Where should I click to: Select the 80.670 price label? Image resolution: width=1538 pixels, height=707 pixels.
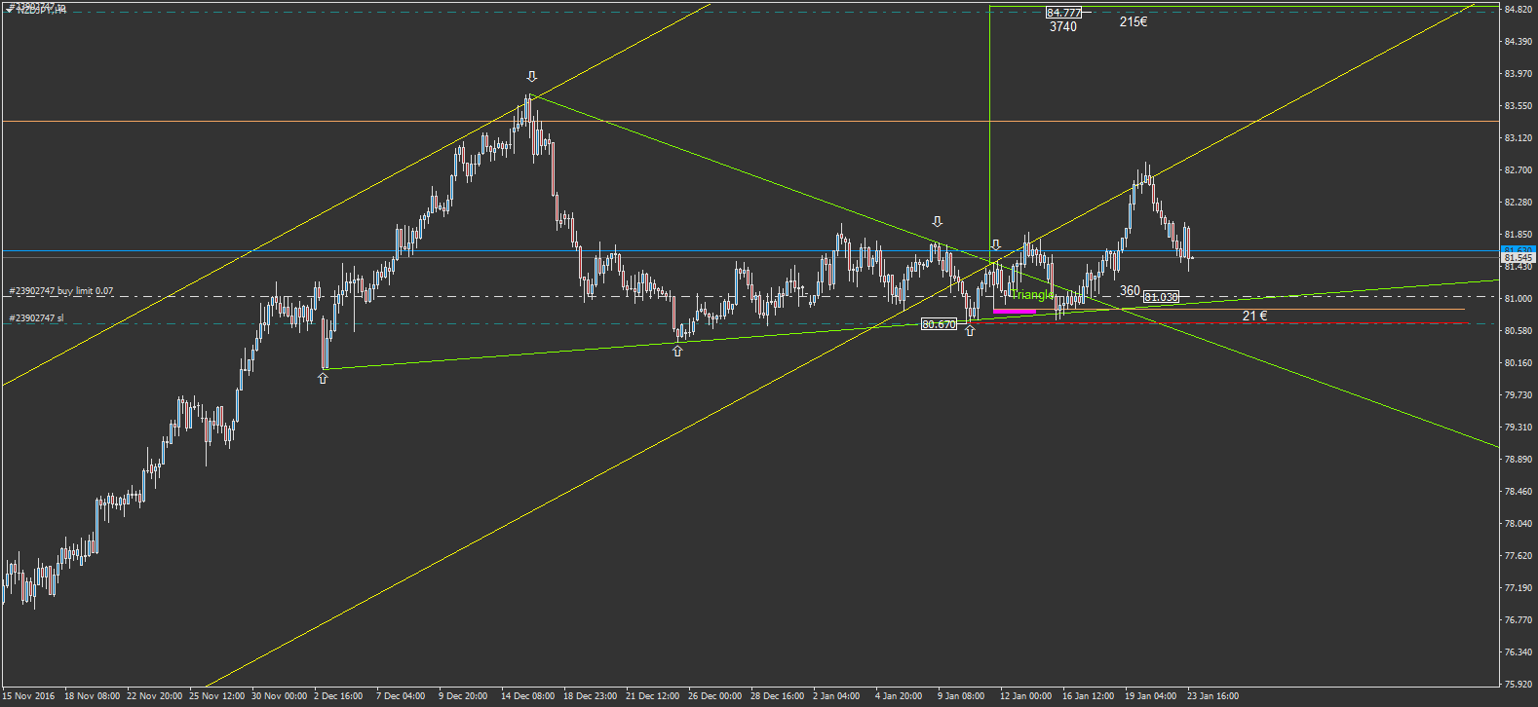tap(939, 324)
